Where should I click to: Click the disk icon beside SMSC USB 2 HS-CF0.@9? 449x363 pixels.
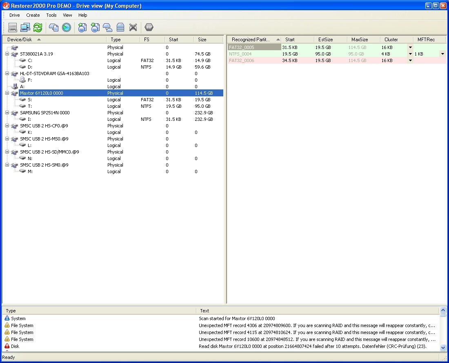coord(14,126)
